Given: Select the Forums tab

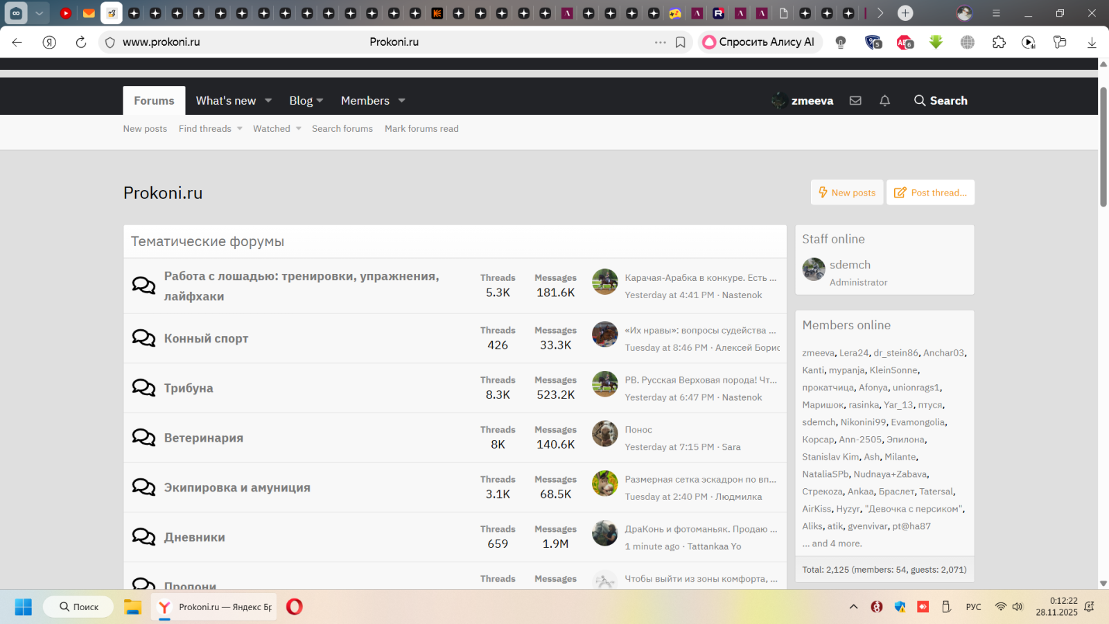Looking at the screenshot, I should click(x=154, y=101).
